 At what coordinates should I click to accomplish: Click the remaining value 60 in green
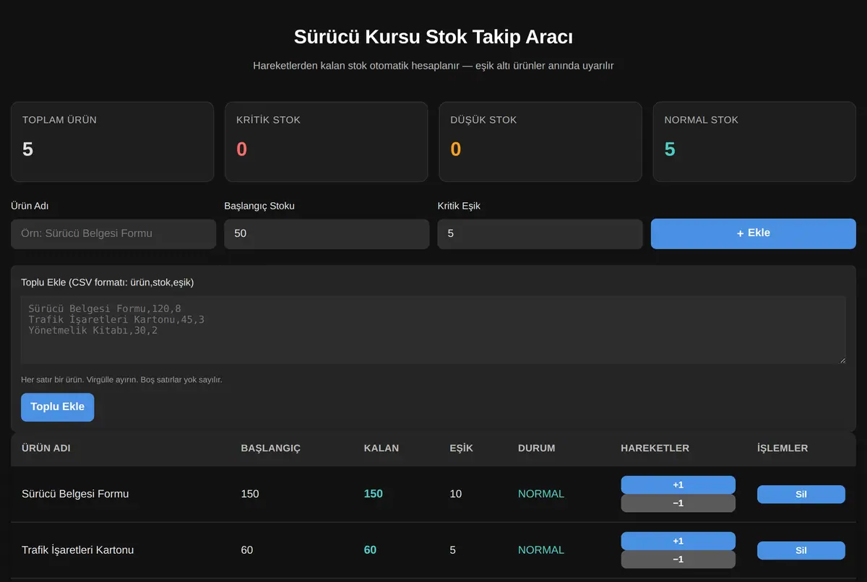click(370, 550)
